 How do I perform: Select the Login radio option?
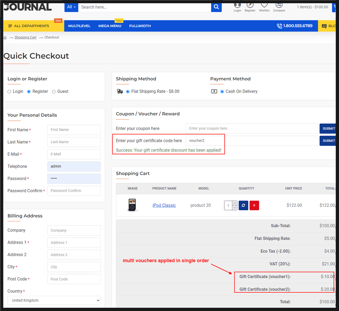9,92
